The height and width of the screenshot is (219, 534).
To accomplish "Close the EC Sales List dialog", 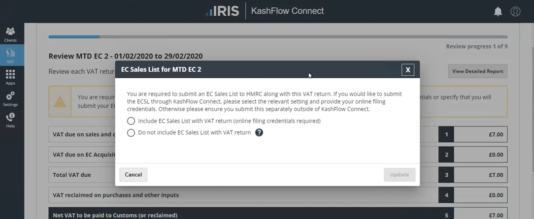I will click(x=407, y=70).
